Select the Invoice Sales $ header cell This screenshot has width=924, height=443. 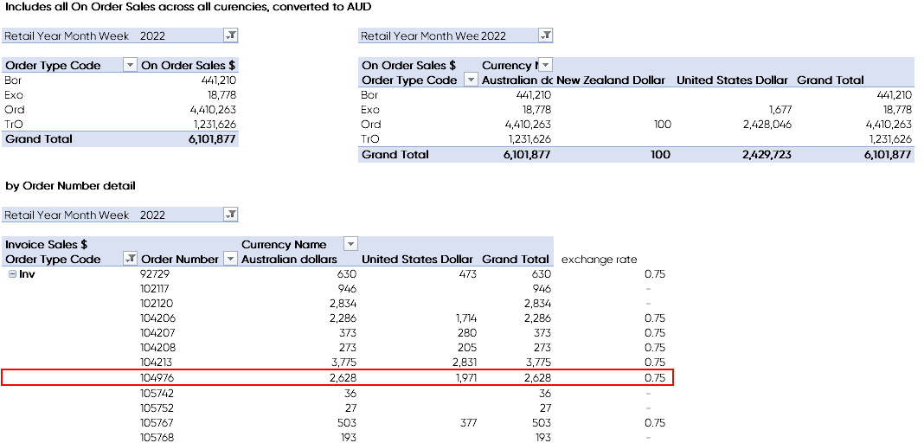(47, 245)
